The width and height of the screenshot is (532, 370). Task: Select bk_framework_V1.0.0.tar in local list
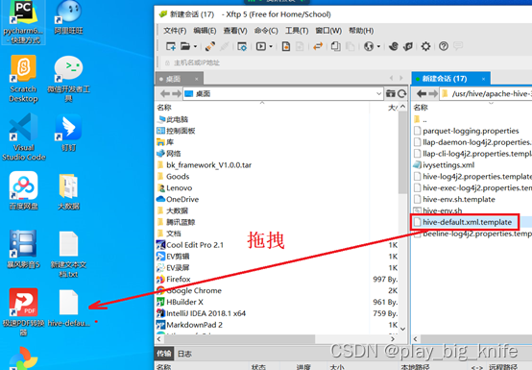point(205,165)
